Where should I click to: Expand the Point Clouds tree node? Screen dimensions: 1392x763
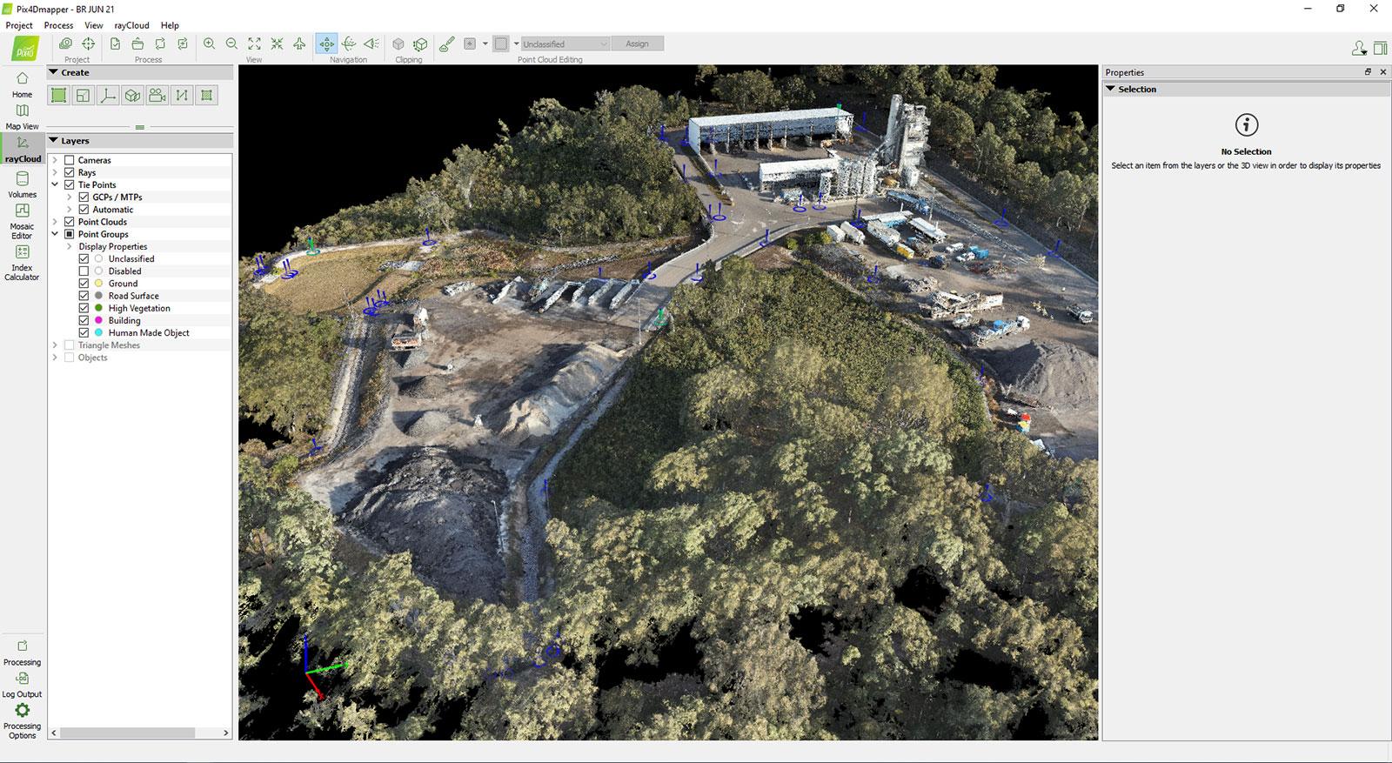(55, 222)
